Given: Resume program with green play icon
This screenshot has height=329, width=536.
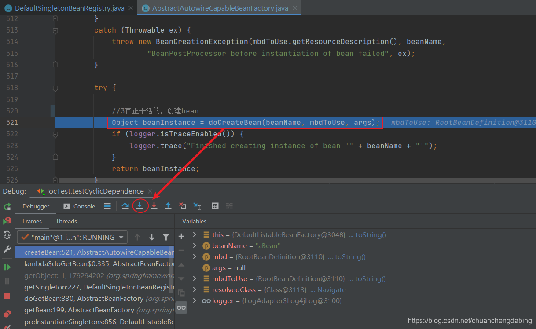Looking at the screenshot, I should (7, 267).
